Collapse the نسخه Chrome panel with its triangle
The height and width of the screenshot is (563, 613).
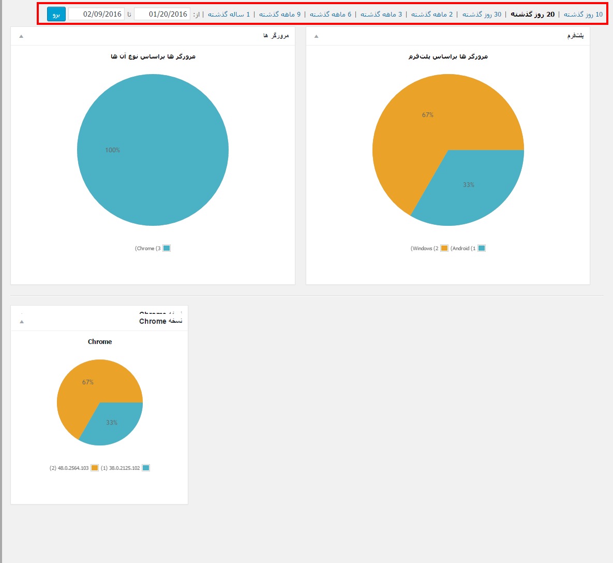(x=21, y=322)
